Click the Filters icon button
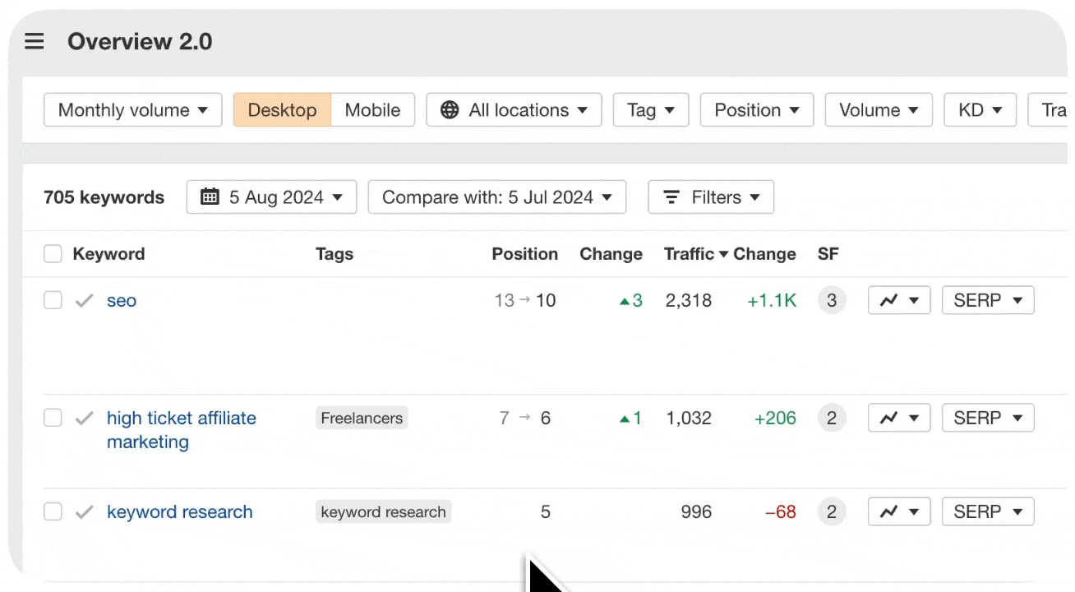The height and width of the screenshot is (592, 1075). 711,197
